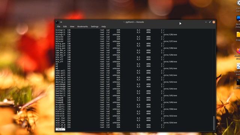The height and width of the screenshot is (135, 240).
Task: Open the Settings menu
Action: tap(94, 27)
